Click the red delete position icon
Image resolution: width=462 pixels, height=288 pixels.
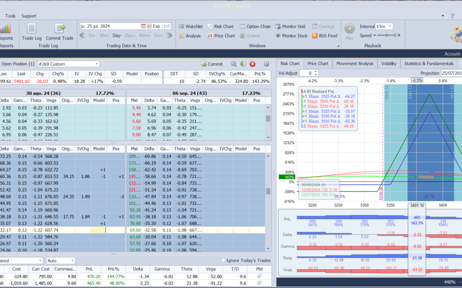tap(252, 64)
